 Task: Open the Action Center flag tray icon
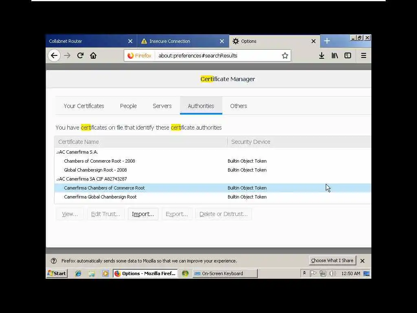click(x=313, y=273)
